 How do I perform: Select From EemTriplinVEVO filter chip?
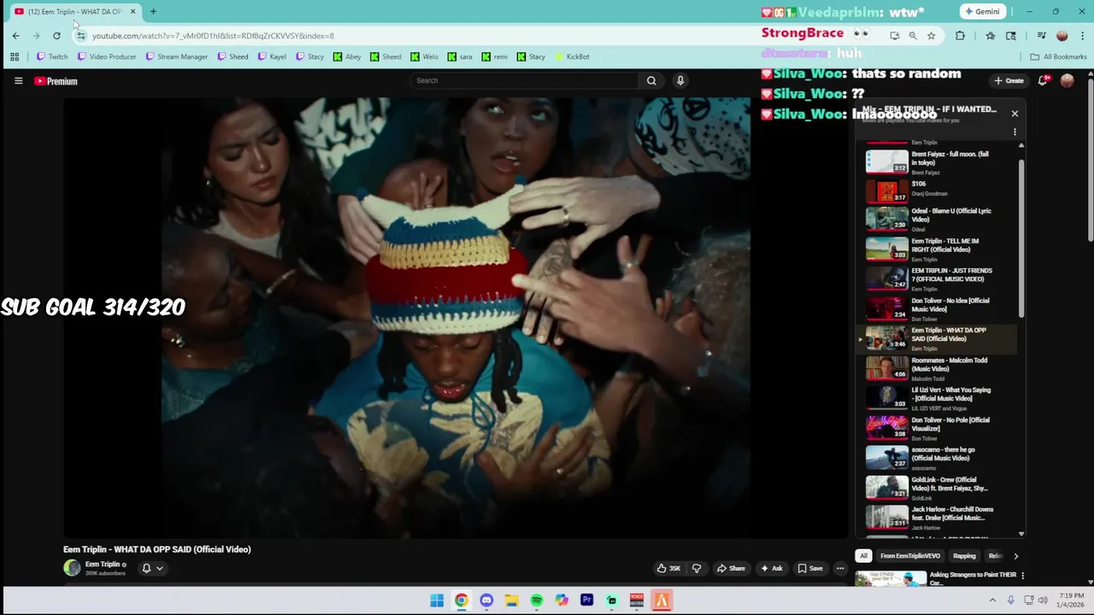click(910, 556)
